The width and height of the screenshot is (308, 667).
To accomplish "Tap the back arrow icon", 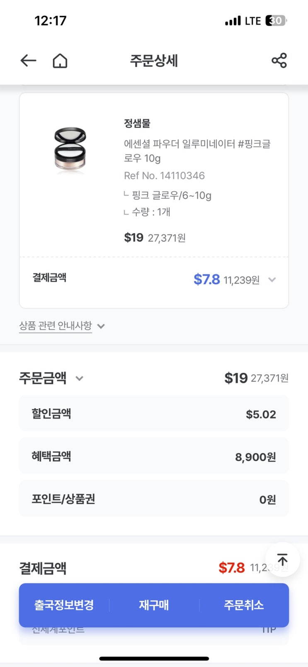I will pyautogui.click(x=28, y=61).
